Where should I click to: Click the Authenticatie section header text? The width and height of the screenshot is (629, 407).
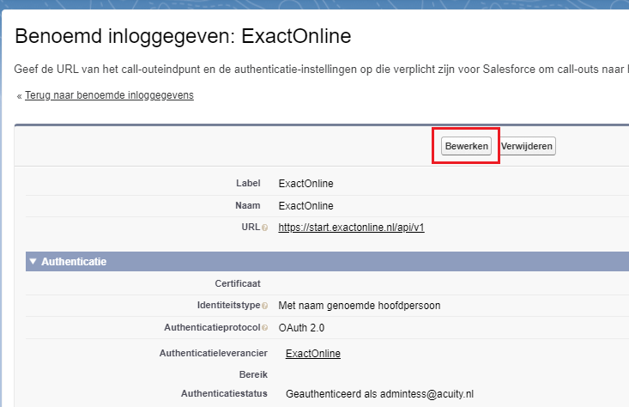[74, 262]
